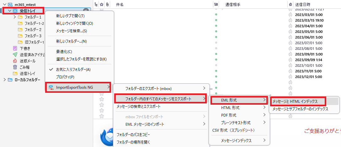The image size is (341, 147).
Task: Select message dated 2023/09/01 5:00
Action: [309, 54]
